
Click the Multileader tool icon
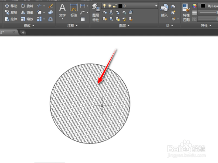(x=82, y=13)
